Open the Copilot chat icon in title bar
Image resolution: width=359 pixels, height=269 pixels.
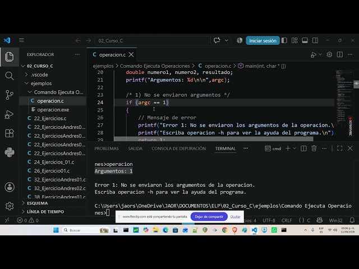pos(217,40)
